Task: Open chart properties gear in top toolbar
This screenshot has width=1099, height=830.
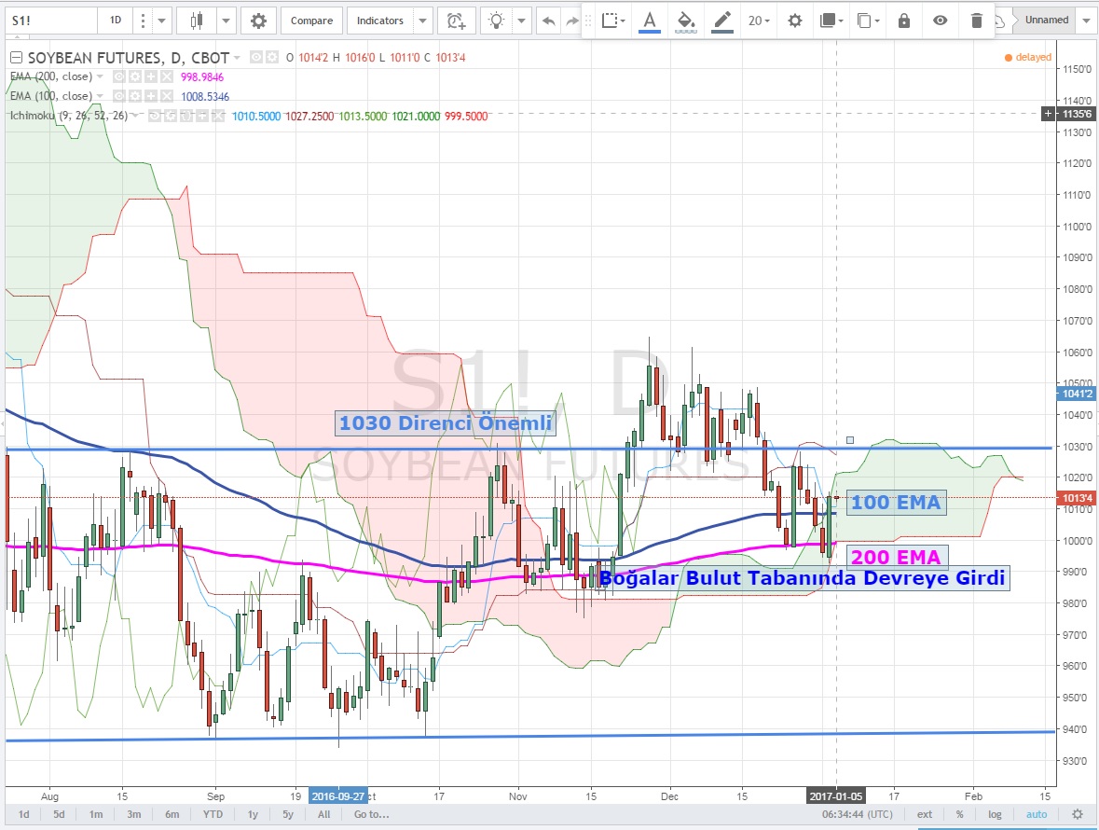Action: coord(258,20)
